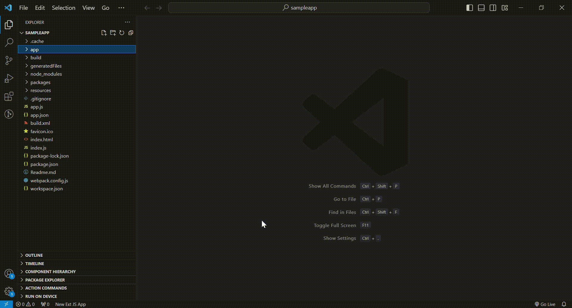Image resolution: width=572 pixels, height=308 pixels.
Task: Open the package.json file
Action: point(44,164)
